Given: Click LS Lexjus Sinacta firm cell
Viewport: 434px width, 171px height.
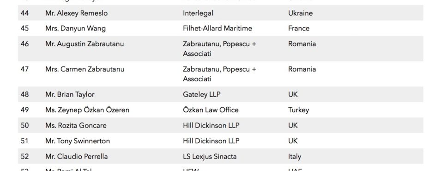Looking at the screenshot, I should pos(210,157).
